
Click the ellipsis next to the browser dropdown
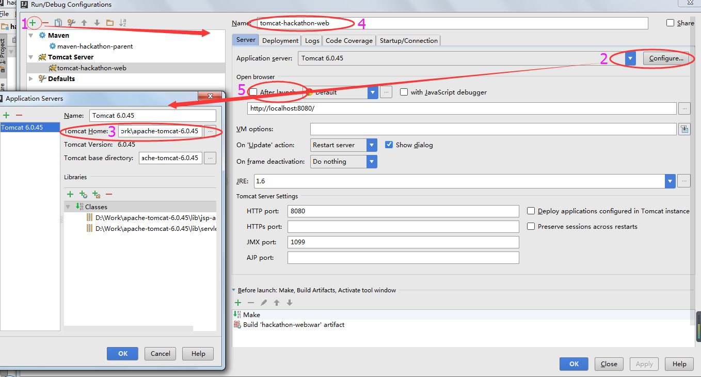[x=386, y=92]
